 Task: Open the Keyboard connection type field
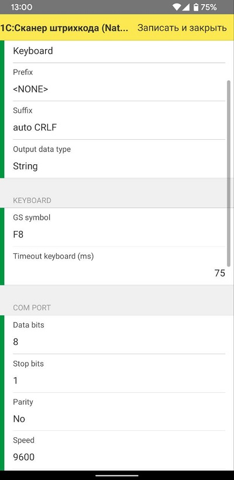119,51
